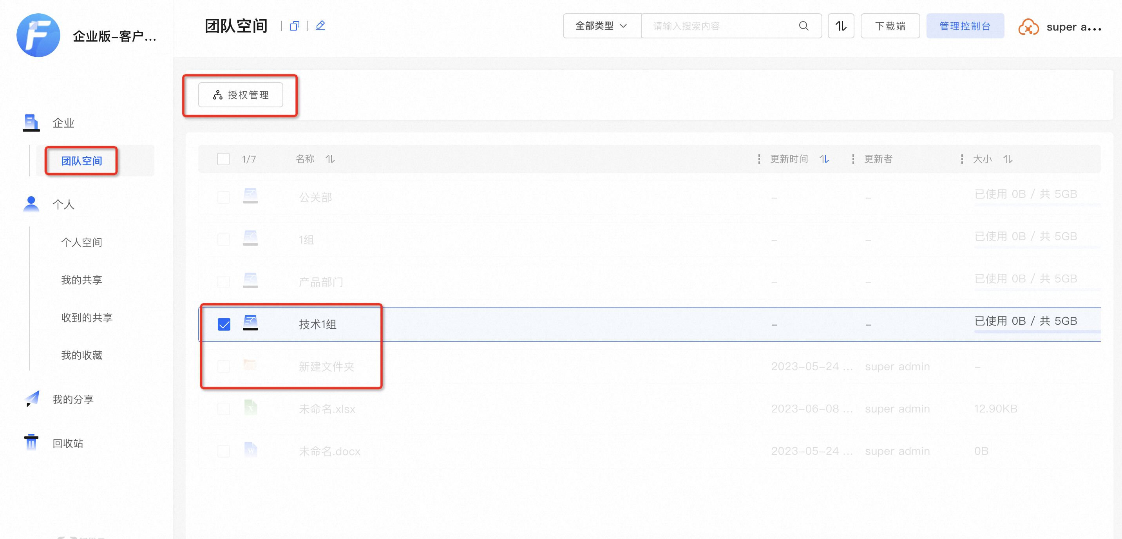1122x539 pixels.
Task: Click the 授权管理 button
Action: pyautogui.click(x=241, y=95)
